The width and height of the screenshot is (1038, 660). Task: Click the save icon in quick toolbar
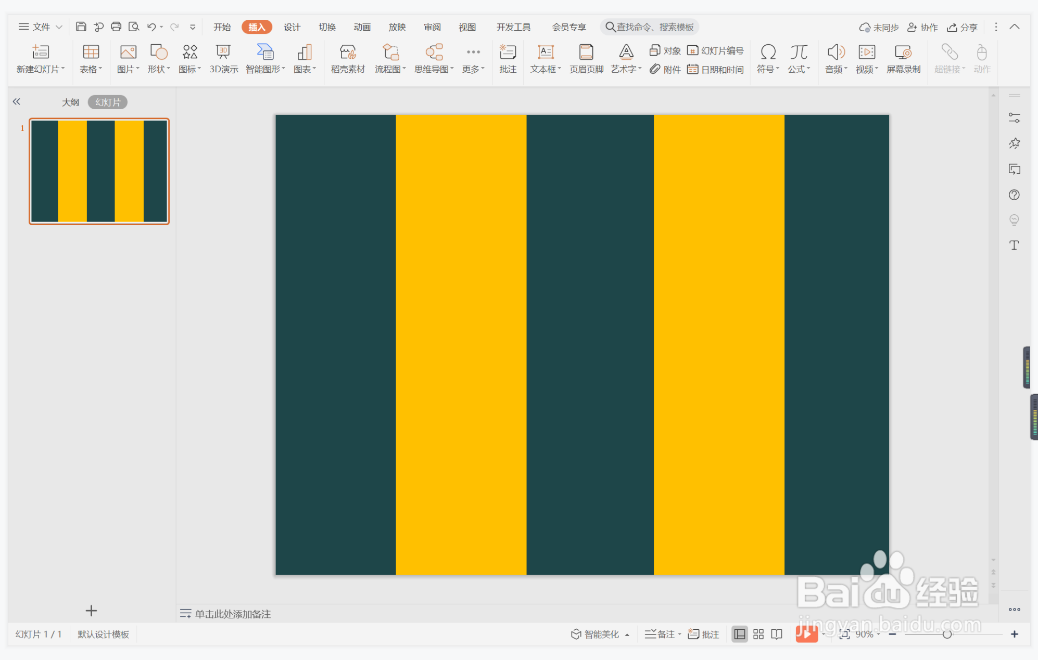click(x=81, y=27)
